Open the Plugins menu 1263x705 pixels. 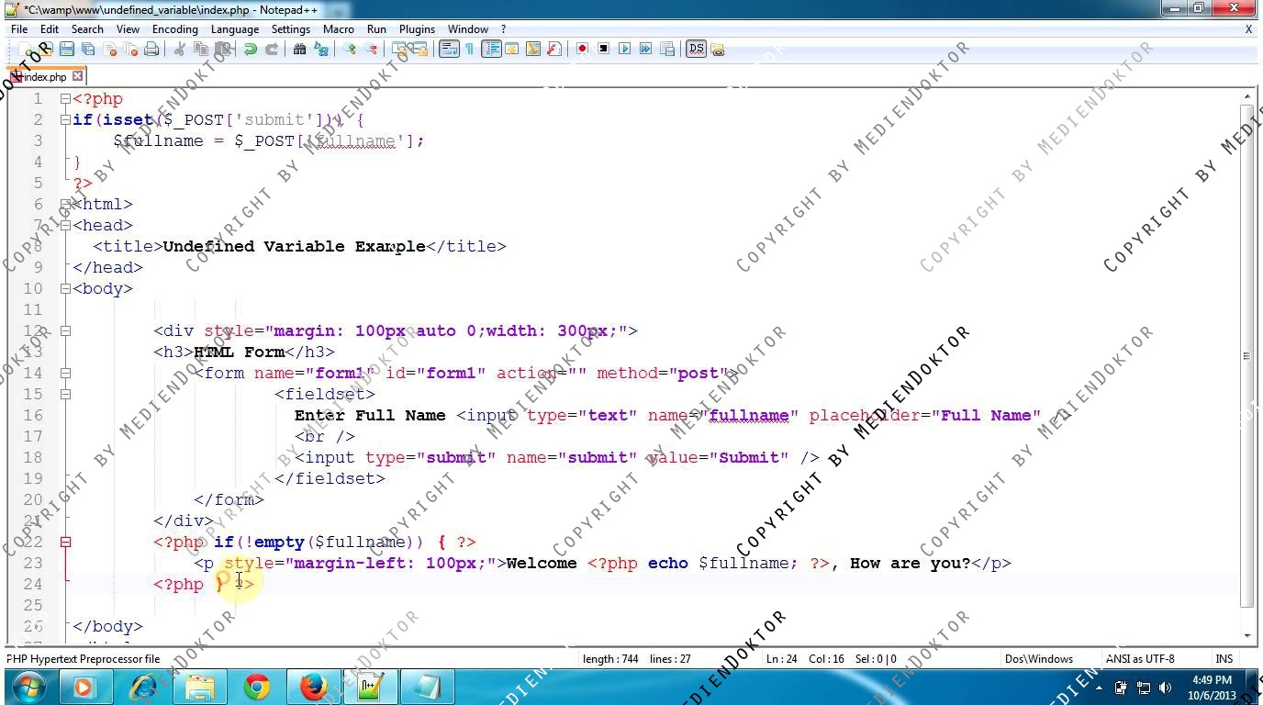point(417,28)
